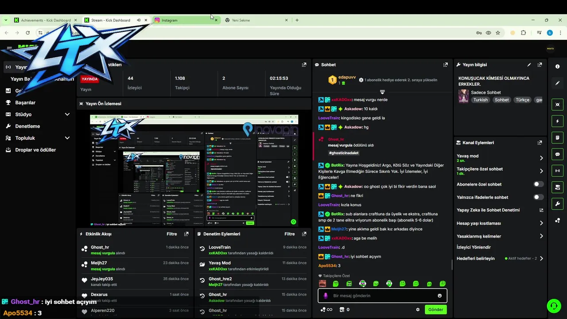Open the browser tab search dropdown

(x=6, y=20)
